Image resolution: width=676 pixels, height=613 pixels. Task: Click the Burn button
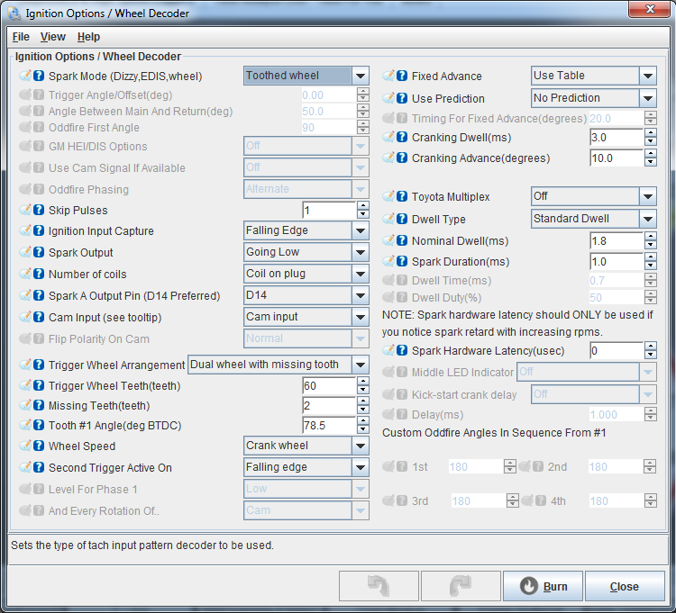(x=545, y=586)
